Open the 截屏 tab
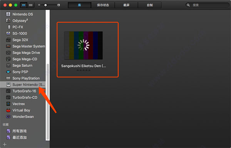 click(x=126, y=5)
